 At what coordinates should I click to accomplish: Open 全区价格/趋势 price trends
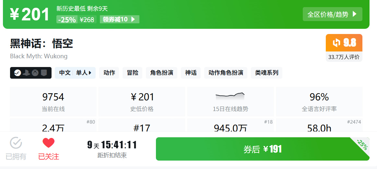point(332,14)
